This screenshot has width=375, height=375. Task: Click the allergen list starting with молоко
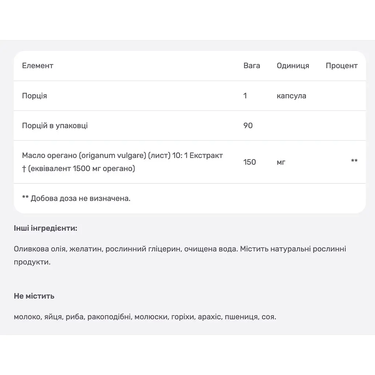pyautogui.click(x=145, y=317)
